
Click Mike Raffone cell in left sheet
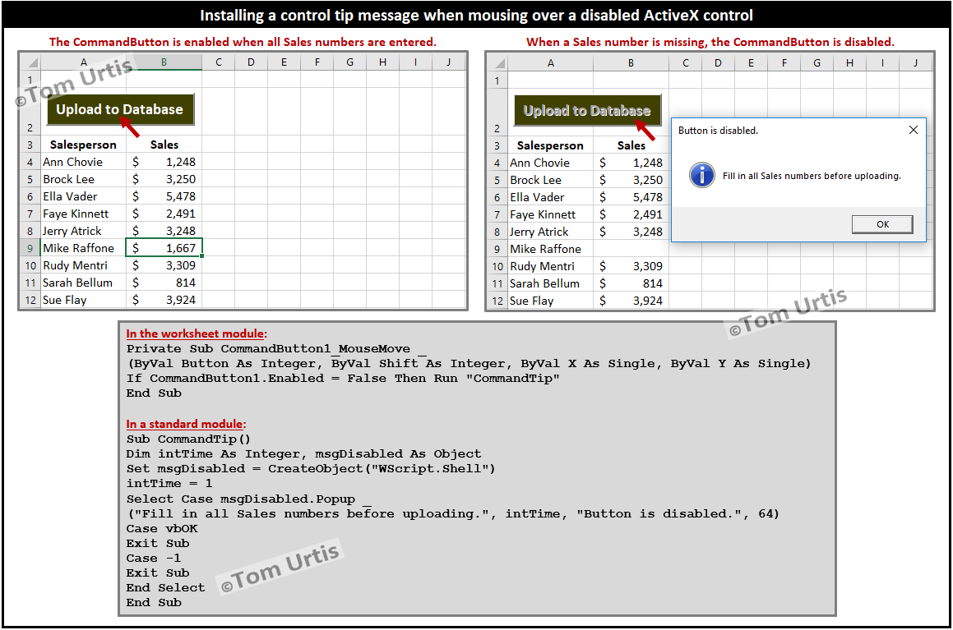(83, 248)
